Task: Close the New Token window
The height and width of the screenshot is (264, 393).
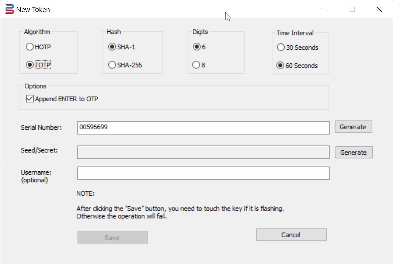Action: pos(379,9)
